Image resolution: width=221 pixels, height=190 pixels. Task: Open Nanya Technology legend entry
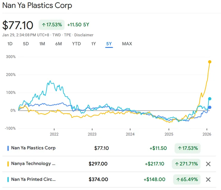[33, 164]
